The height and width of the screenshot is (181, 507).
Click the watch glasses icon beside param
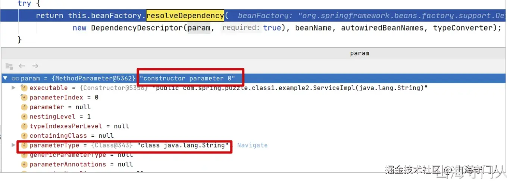15,79
